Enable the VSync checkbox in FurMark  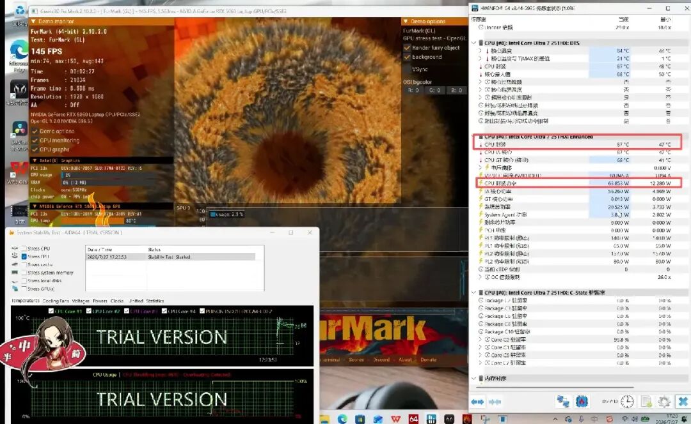(x=407, y=69)
